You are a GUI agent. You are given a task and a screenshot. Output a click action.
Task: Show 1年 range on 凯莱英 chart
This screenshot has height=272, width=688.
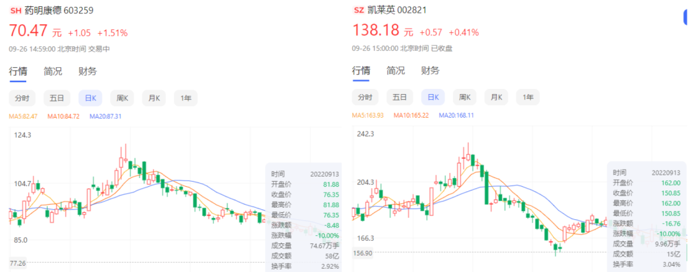[528, 97]
